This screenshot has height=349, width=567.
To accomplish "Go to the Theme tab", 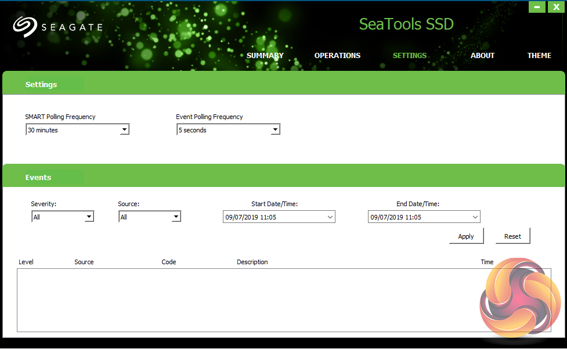I will (x=539, y=56).
